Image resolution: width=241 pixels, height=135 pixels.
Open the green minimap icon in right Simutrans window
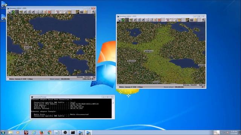point(123,20)
